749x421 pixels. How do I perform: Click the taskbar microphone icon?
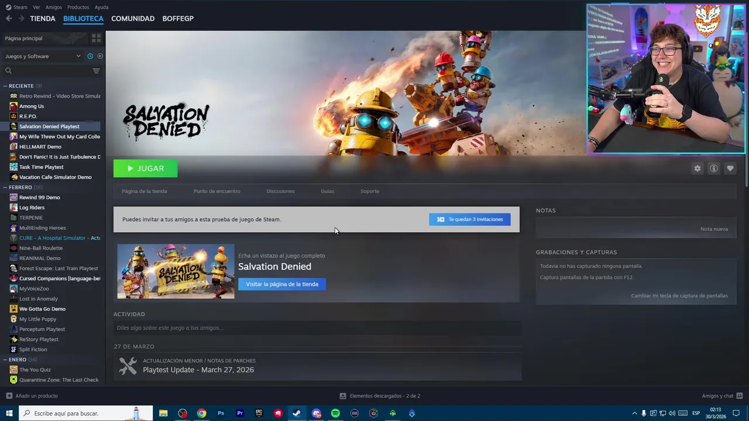coord(644,413)
